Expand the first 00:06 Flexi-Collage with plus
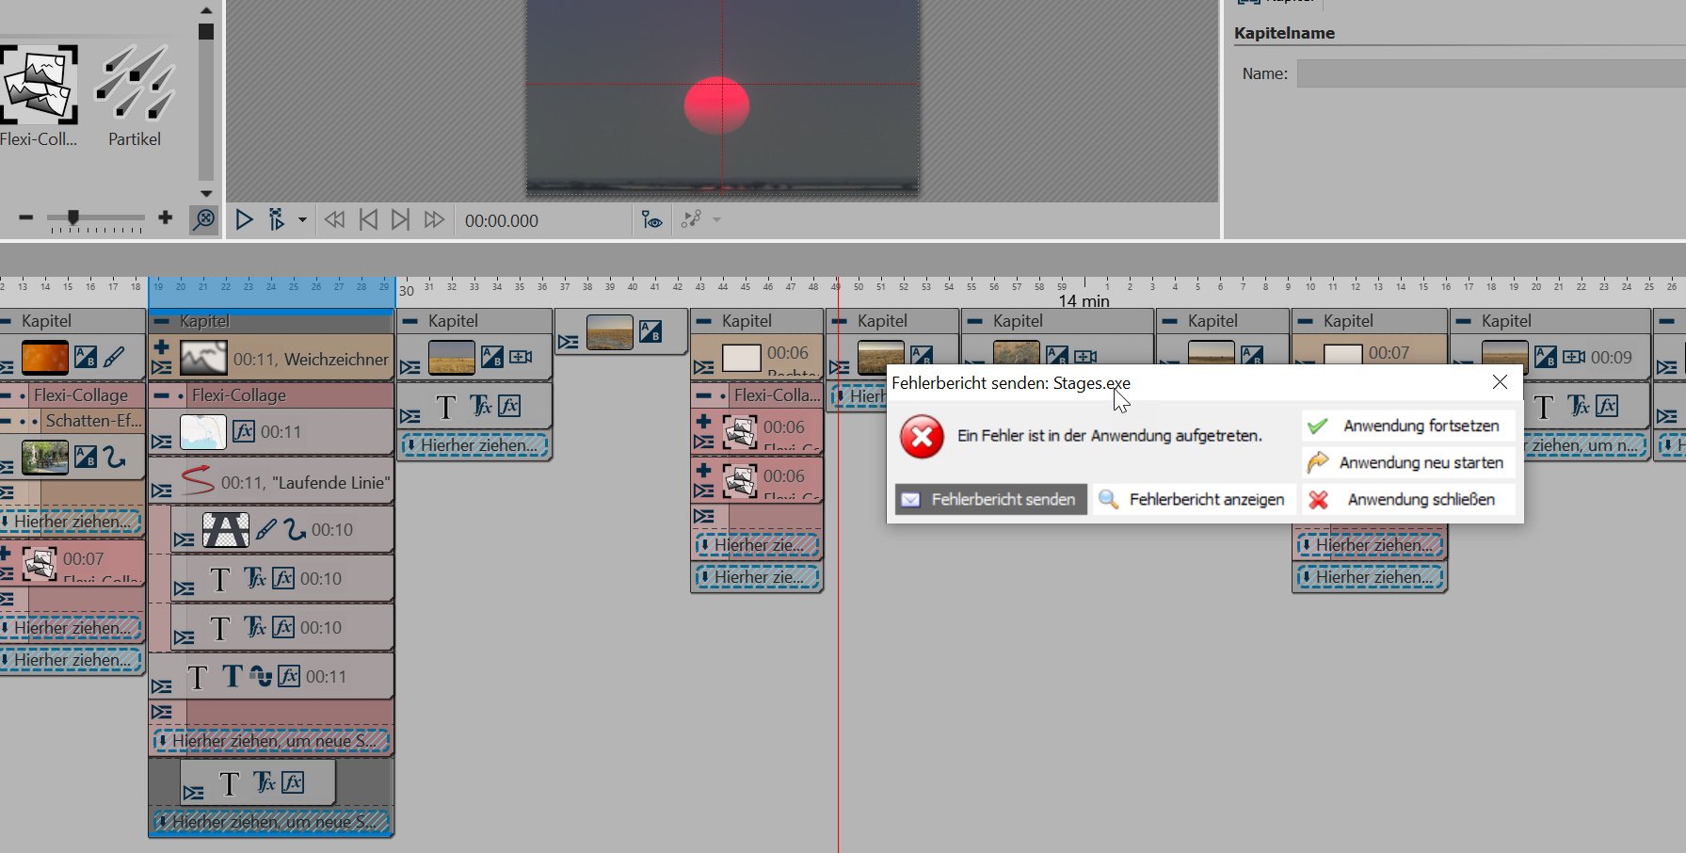 [703, 421]
